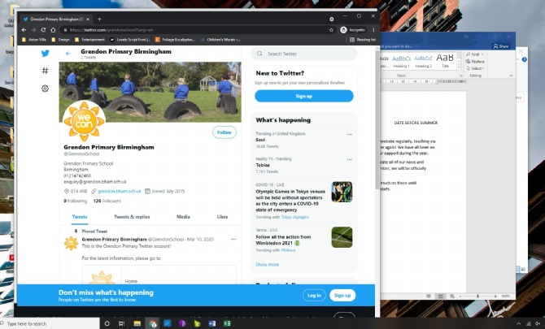Screen dimensions: 545x329
Task: Apply the Heading 1 style in Word
Action: [x=402, y=62]
